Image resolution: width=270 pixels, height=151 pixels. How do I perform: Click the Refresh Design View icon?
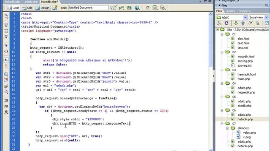tap(148, 8)
